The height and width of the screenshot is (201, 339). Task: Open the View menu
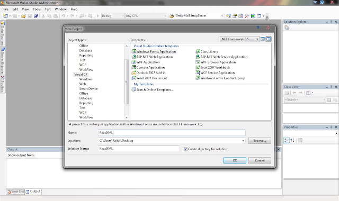pyautogui.click(x=25, y=9)
